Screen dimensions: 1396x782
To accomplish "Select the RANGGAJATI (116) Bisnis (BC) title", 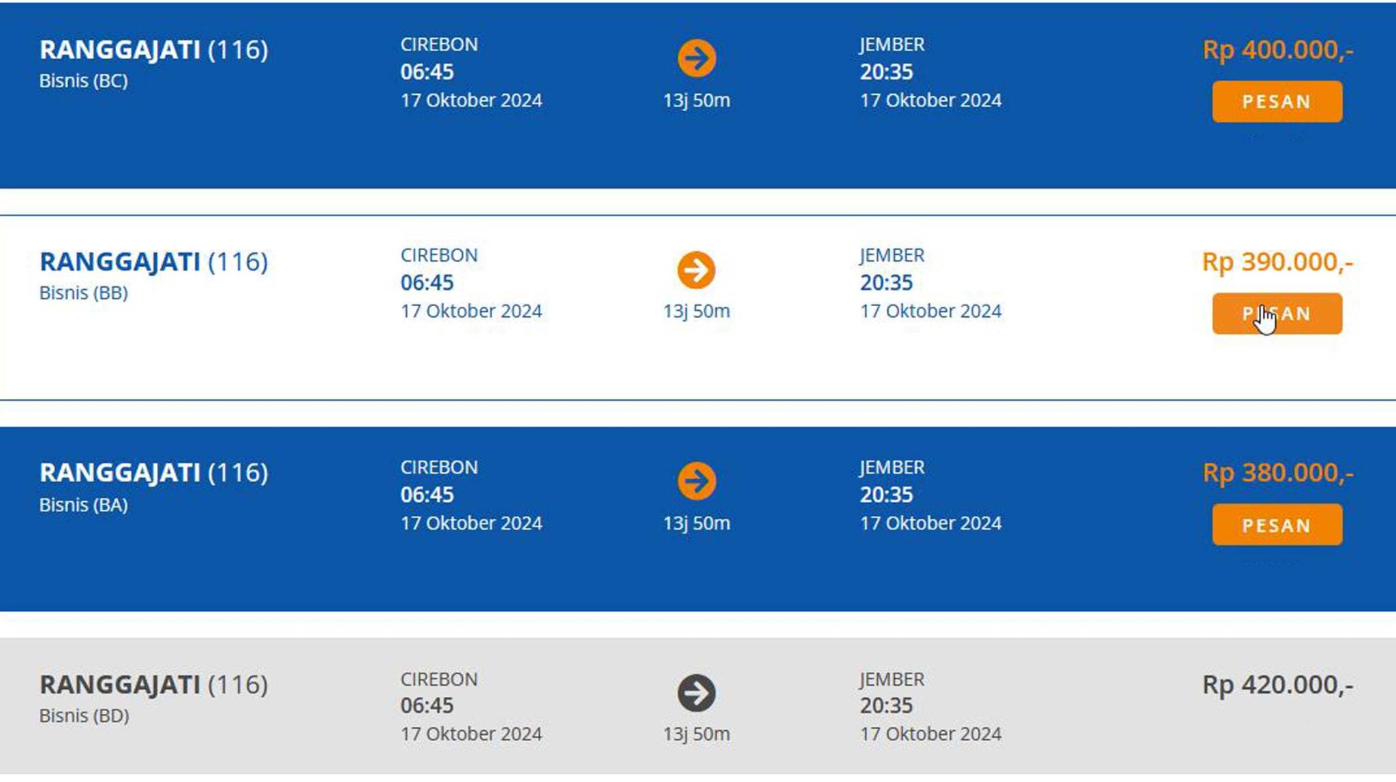I will click(x=153, y=50).
